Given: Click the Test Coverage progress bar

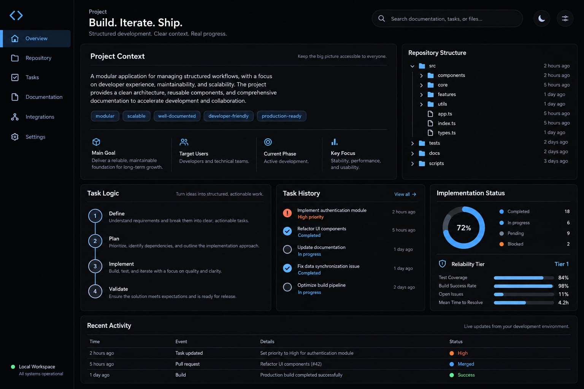Looking at the screenshot, I should [524, 278].
